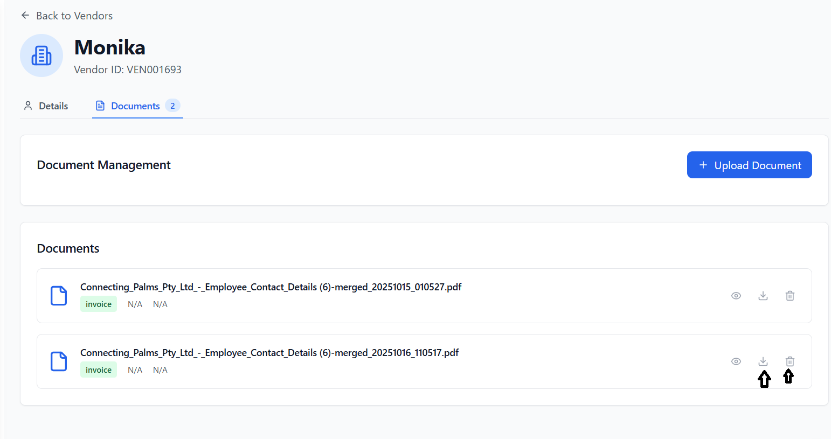Image resolution: width=831 pixels, height=439 pixels.
Task: Select the 20251015 document filename
Action: pos(271,287)
